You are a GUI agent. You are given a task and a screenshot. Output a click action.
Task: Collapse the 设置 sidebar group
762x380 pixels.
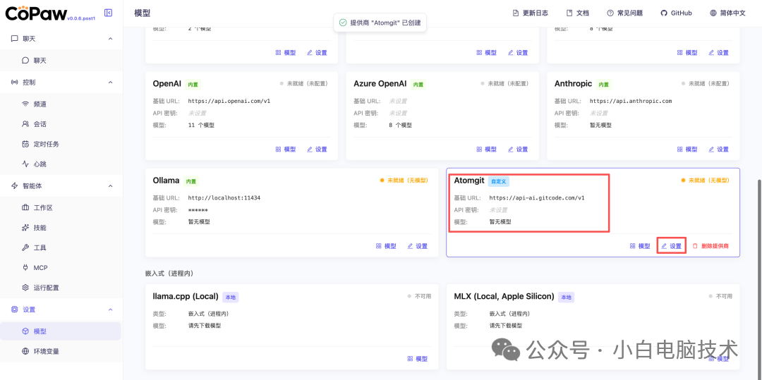click(110, 309)
